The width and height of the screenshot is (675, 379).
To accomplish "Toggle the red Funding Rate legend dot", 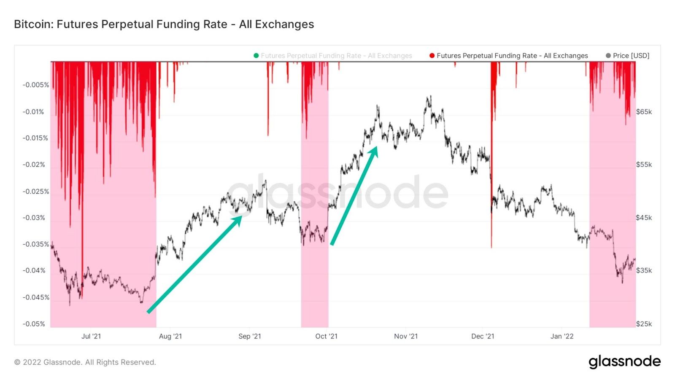I will [432, 56].
